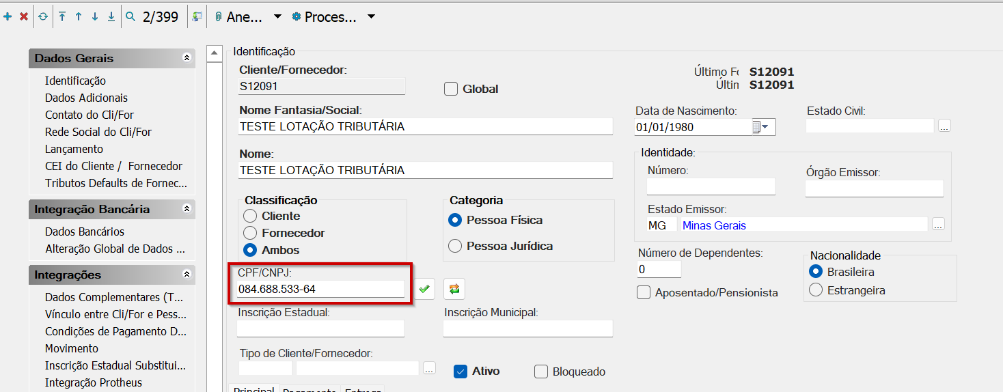Screen dimensions: 1003x392
Task: Click the magnifying glass search icon
Action: coord(130,17)
